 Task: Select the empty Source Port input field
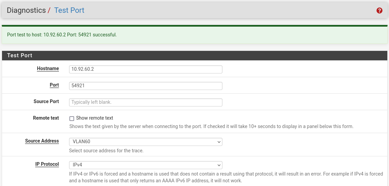click(x=146, y=102)
